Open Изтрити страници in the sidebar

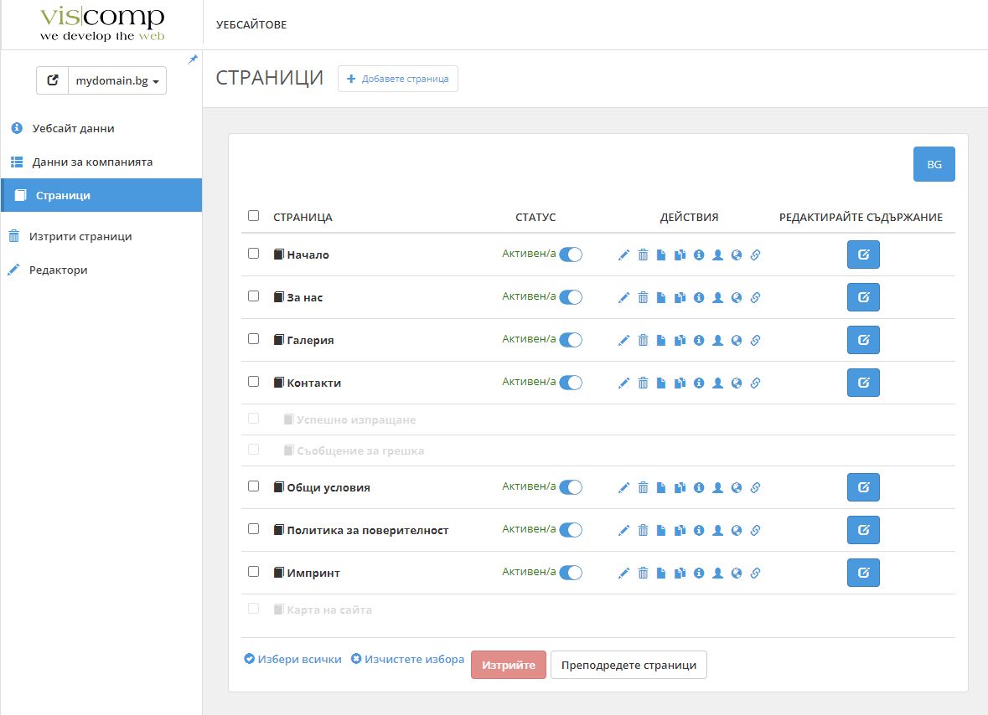coord(80,237)
